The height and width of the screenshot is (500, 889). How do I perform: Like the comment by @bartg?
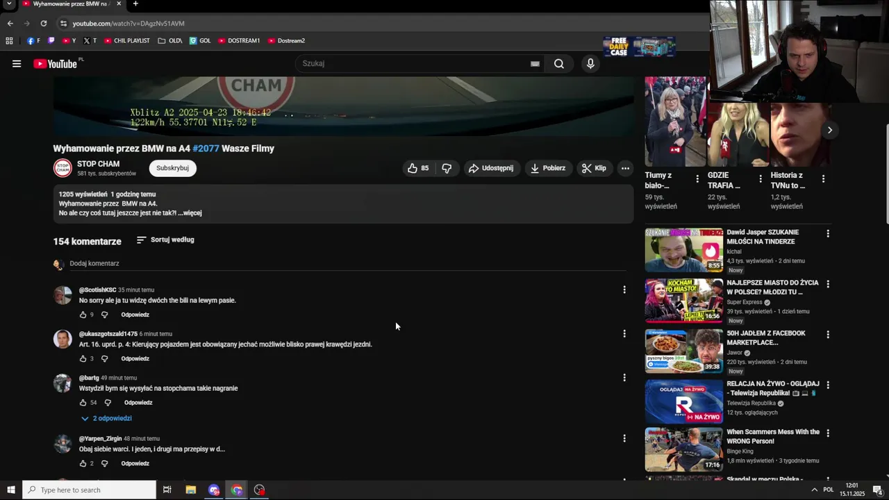pos(83,402)
